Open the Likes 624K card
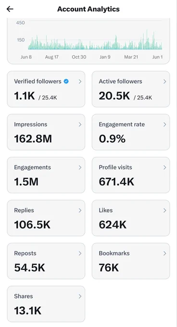This screenshot has height=327, width=177. point(131,218)
